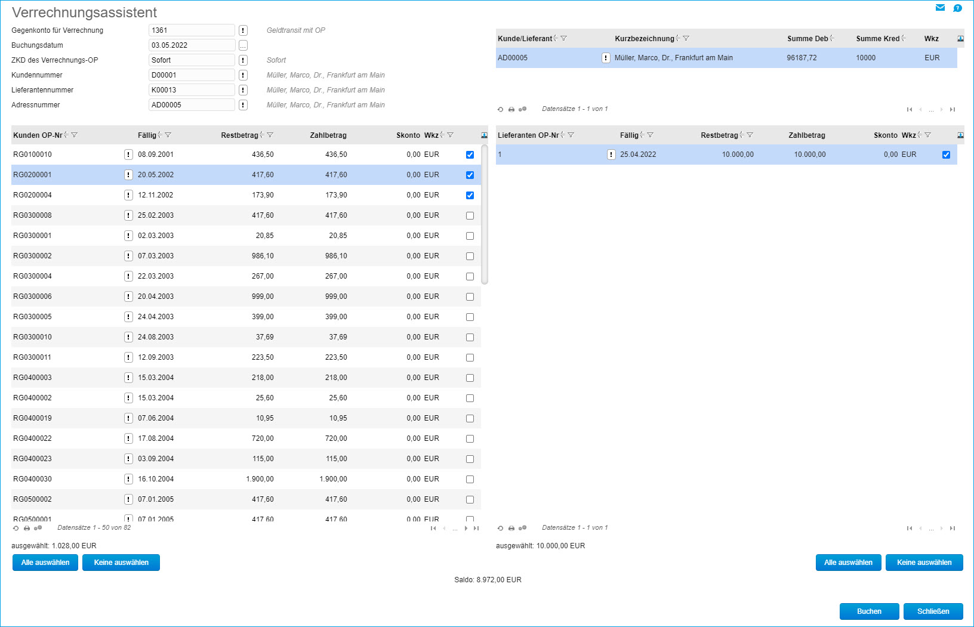Sort Kunden table by Zahlbetrag column header
The width and height of the screenshot is (974, 627).
pyautogui.click(x=328, y=135)
